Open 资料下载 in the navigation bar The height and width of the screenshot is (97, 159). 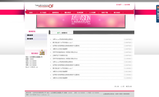(x=105, y=13)
